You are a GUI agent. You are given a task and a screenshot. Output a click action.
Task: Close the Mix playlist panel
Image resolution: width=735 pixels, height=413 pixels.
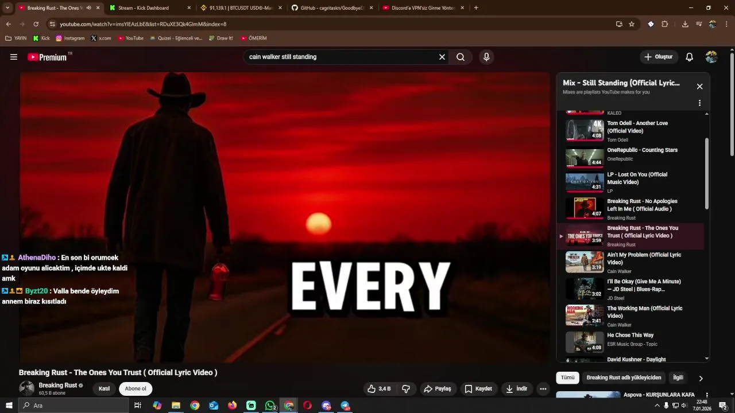699,87
